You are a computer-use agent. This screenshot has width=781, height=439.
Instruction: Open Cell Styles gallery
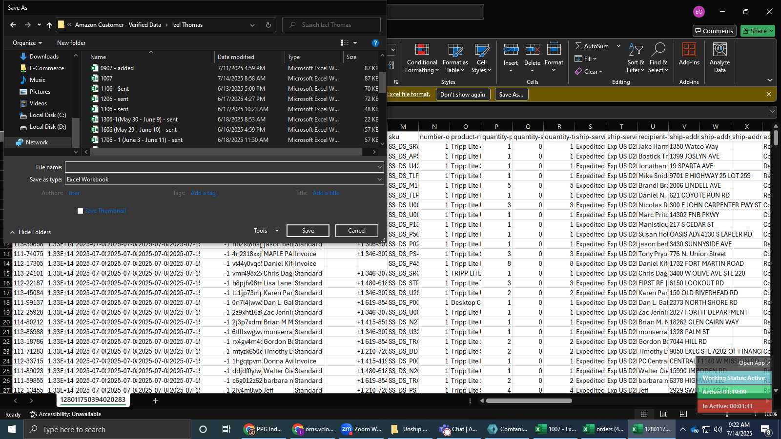click(x=482, y=58)
